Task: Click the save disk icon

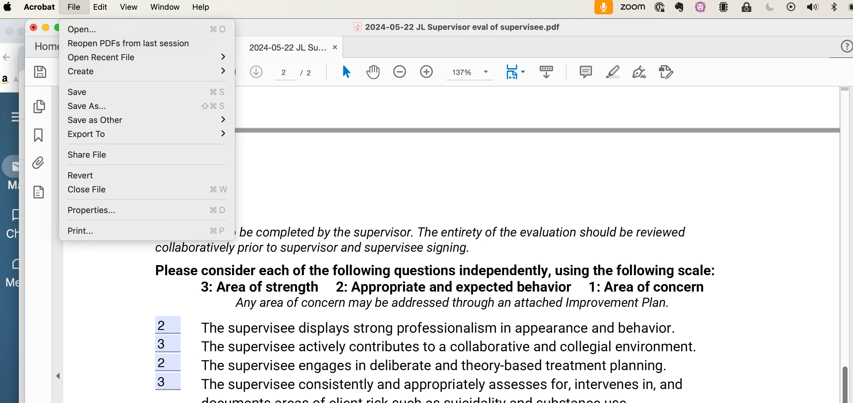Action: point(40,72)
